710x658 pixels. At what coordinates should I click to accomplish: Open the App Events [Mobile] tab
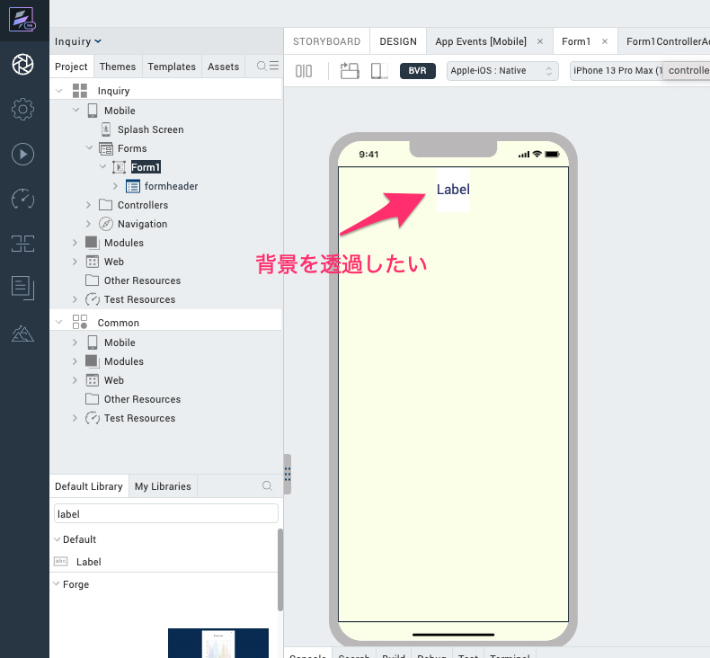(x=481, y=41)
